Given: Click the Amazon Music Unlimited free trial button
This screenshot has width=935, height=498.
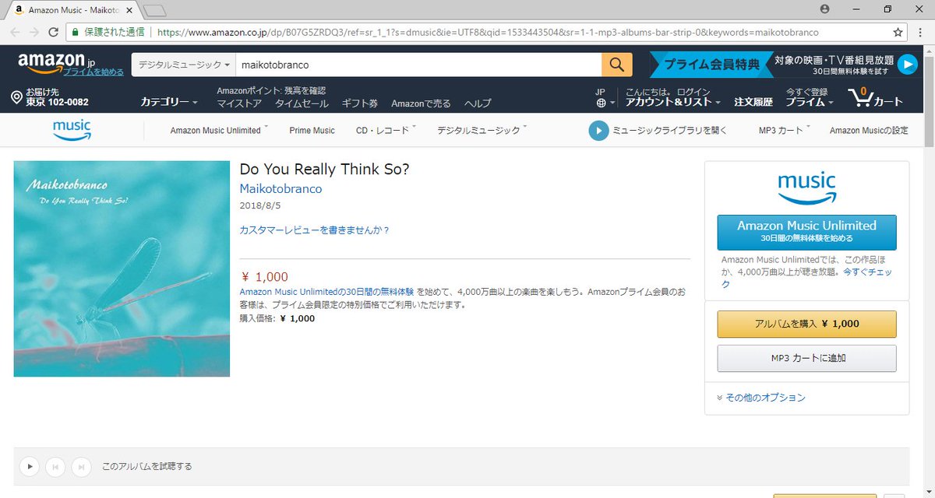Looking at the screenshot, I should 806,232.
